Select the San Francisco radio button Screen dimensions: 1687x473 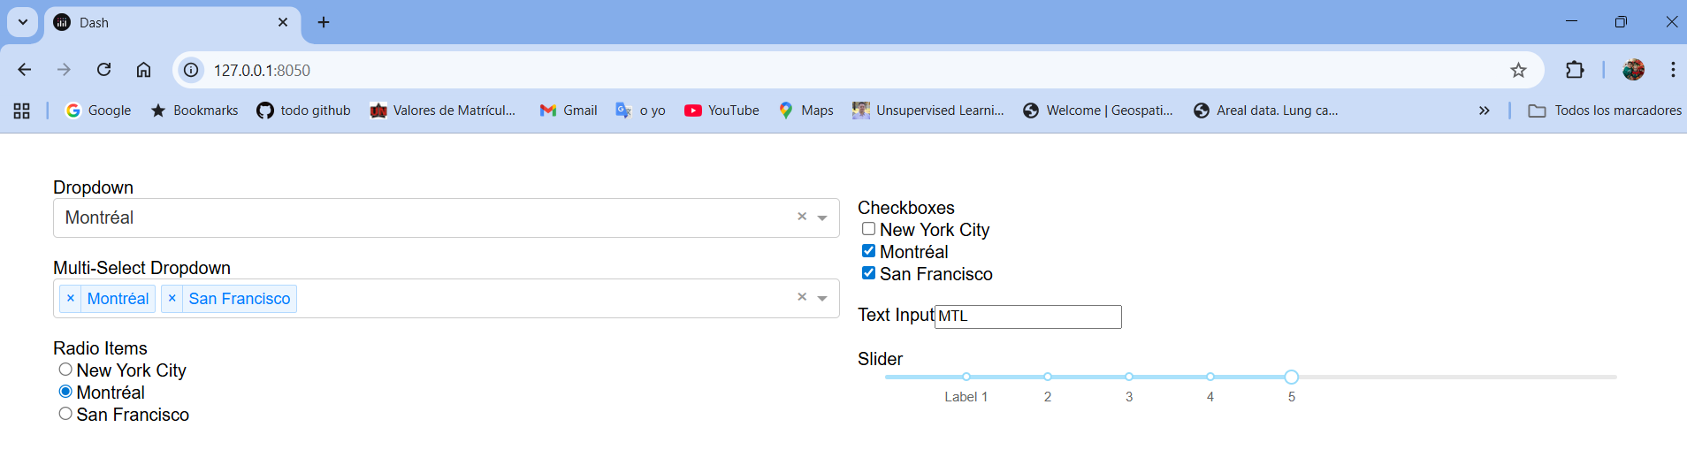pos(65,414)
